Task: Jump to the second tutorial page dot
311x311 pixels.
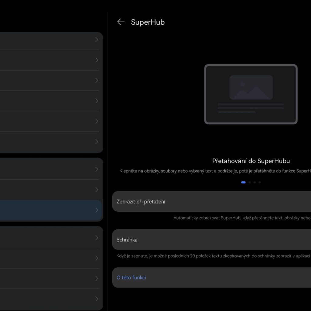Action: pos(250,183)
